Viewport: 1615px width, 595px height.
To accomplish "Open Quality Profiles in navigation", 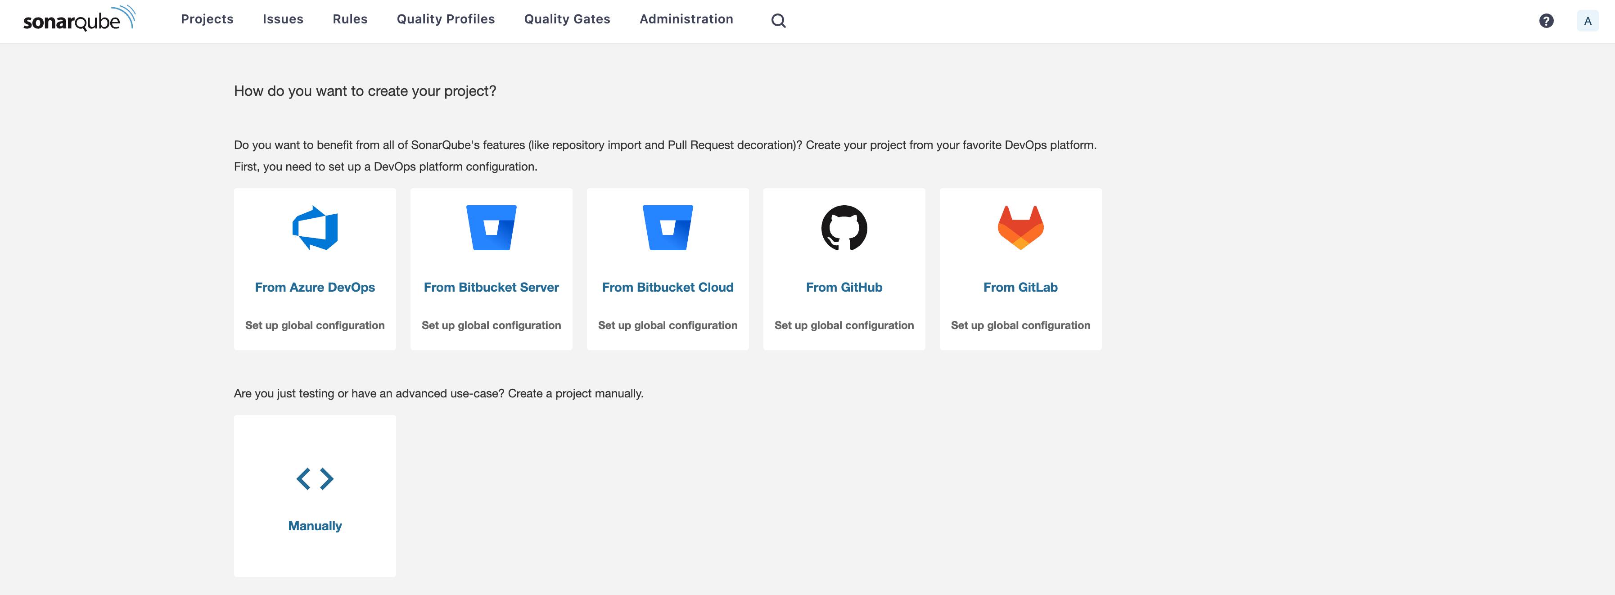I will [x=446, y=19].
